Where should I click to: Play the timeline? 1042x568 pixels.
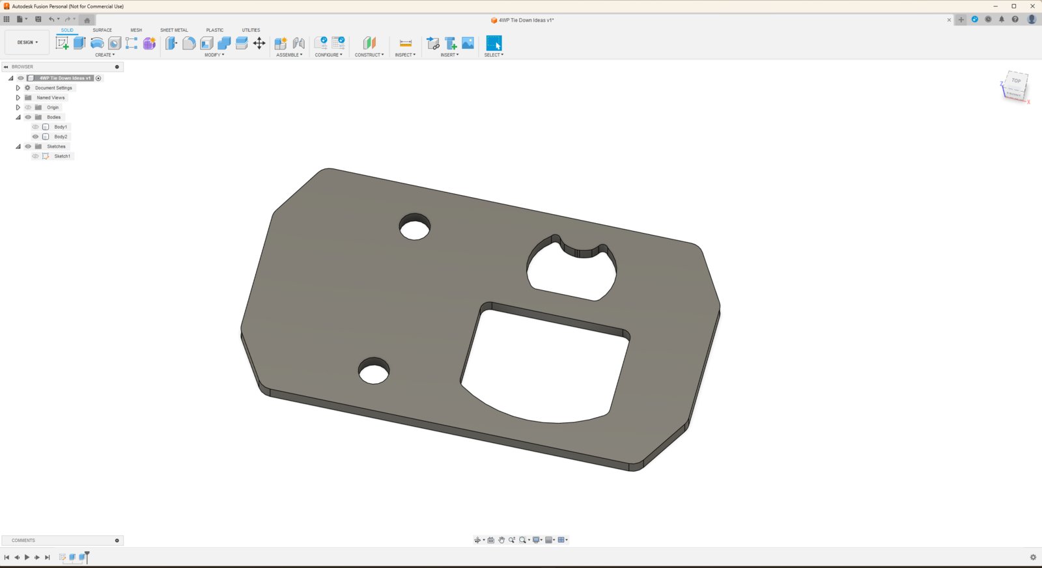click(x=27, y=558)
